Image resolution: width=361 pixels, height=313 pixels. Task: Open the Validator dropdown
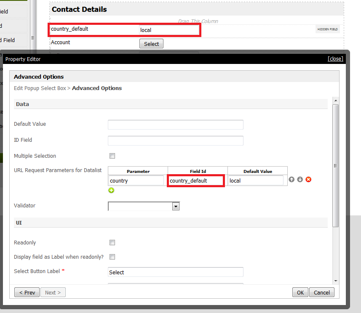[176, 206]
